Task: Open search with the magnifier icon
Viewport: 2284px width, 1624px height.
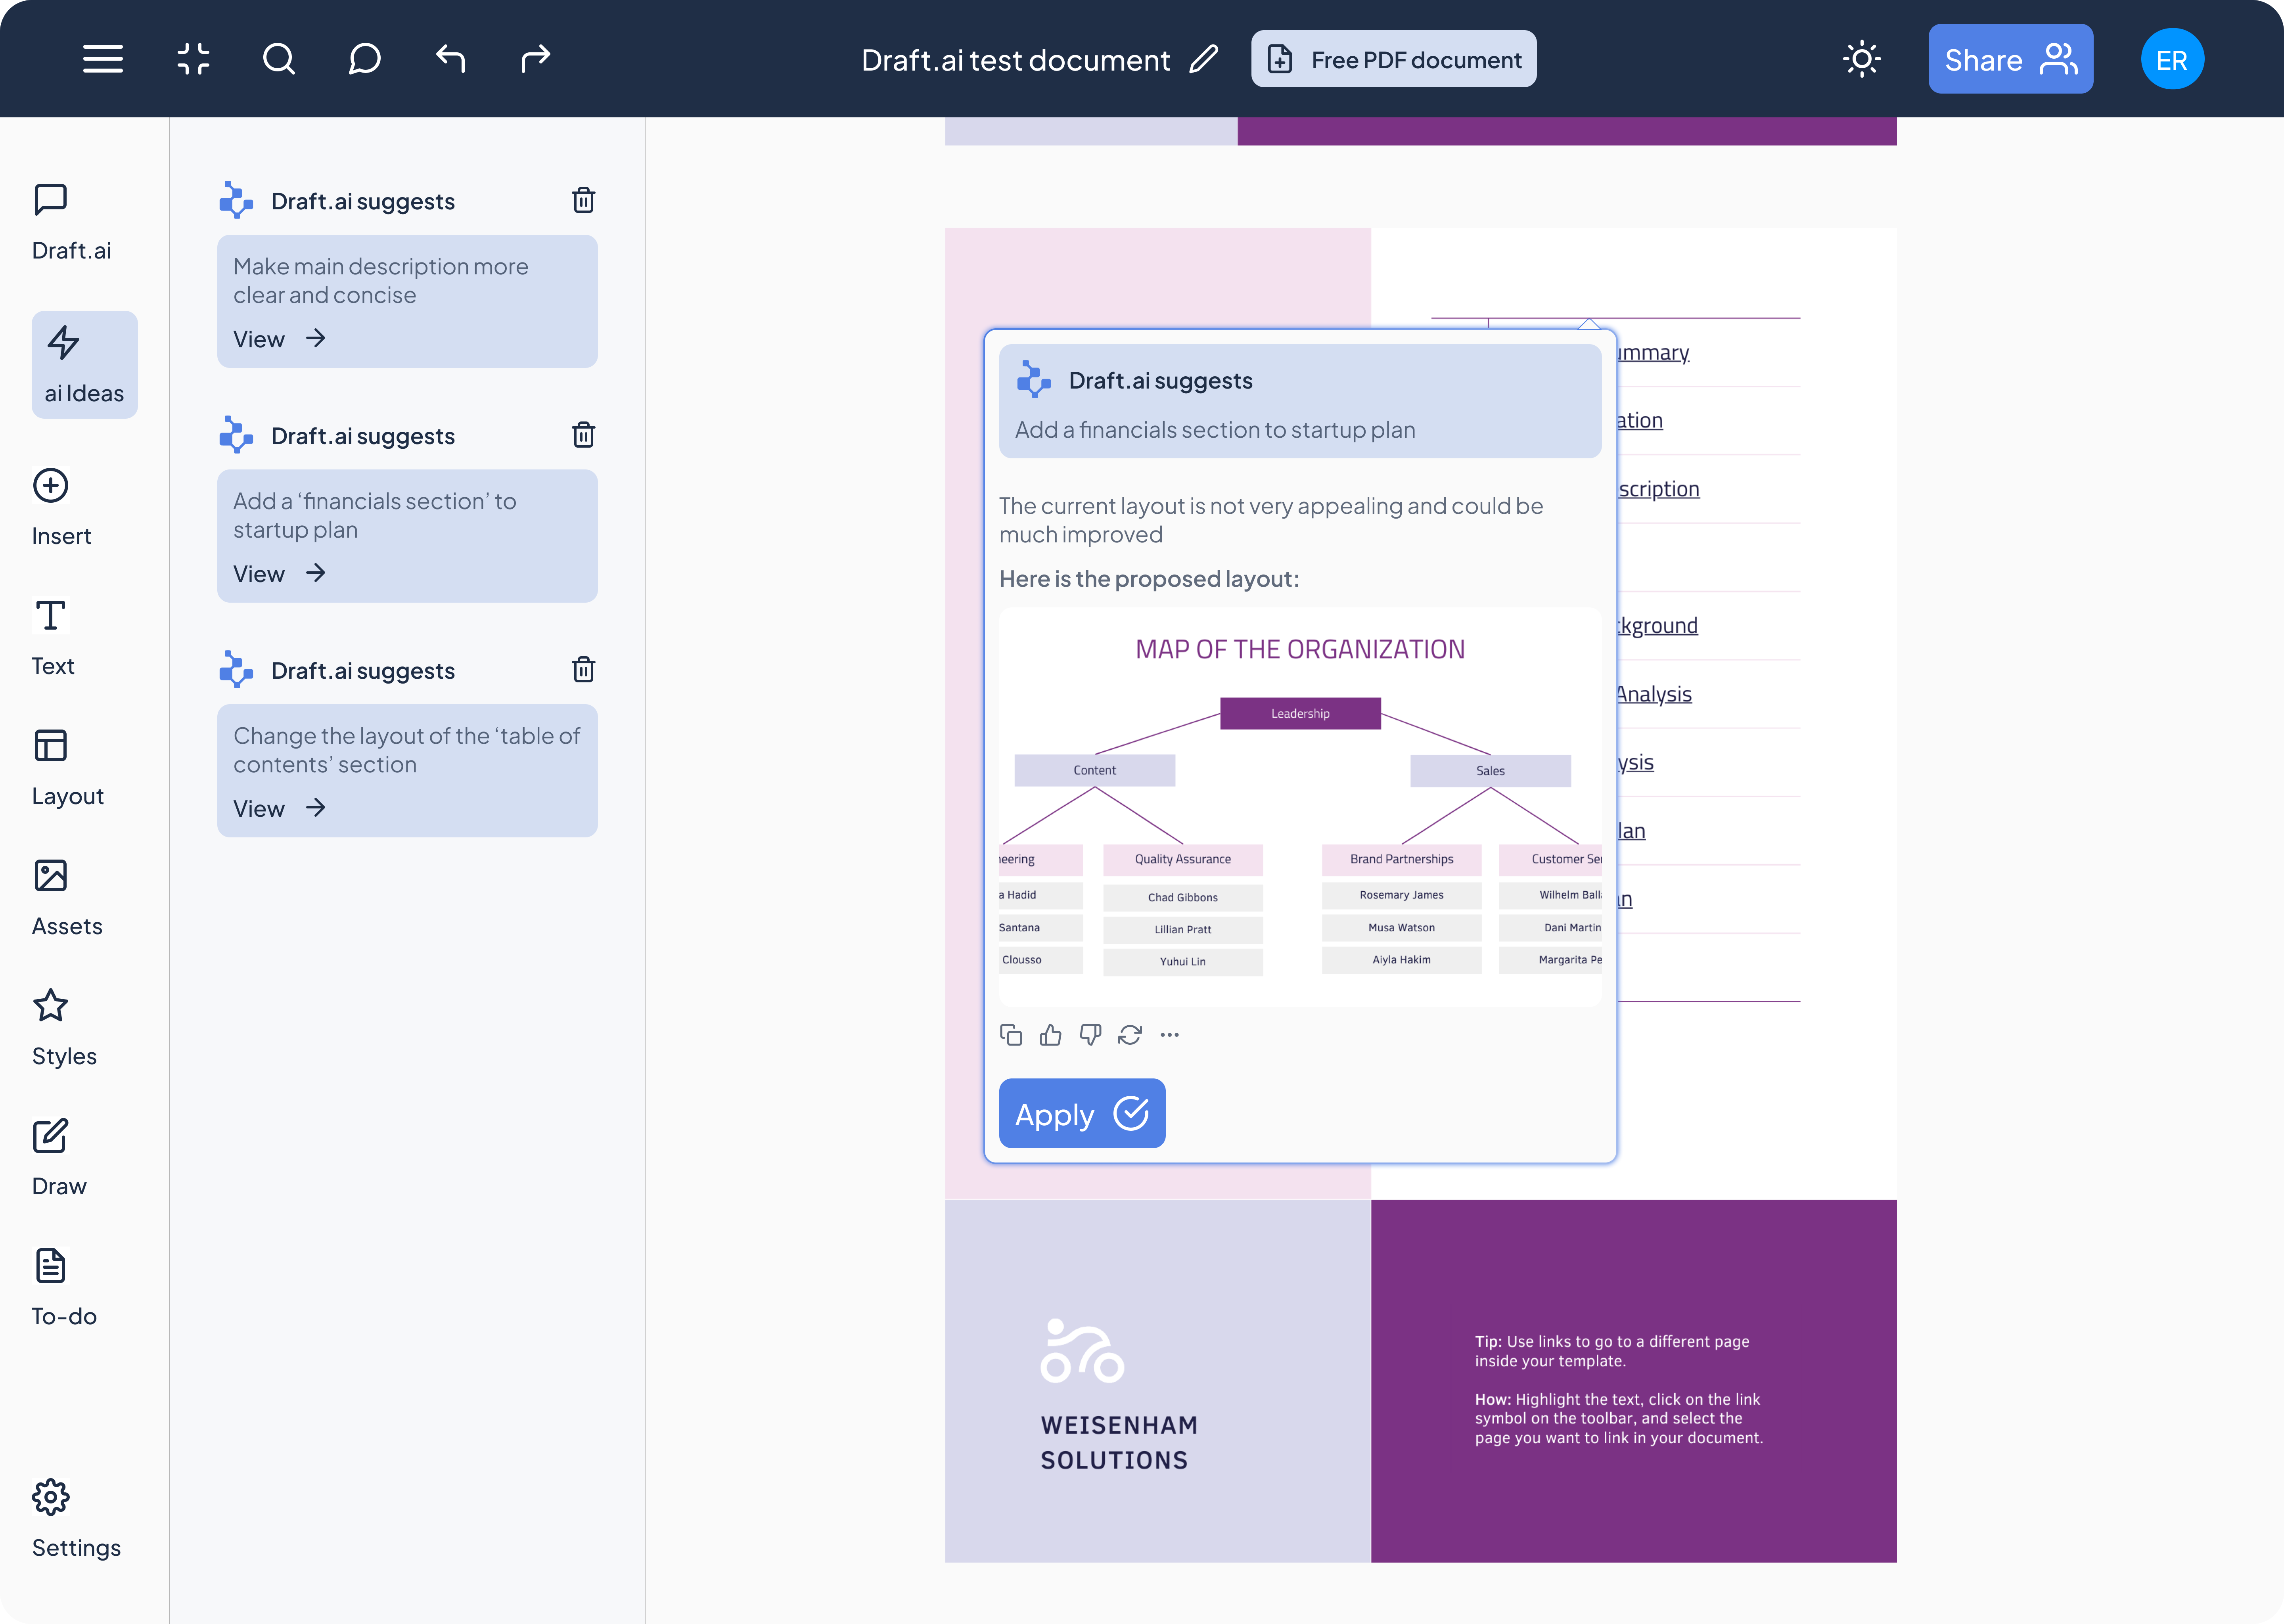Action: point(279,59)
